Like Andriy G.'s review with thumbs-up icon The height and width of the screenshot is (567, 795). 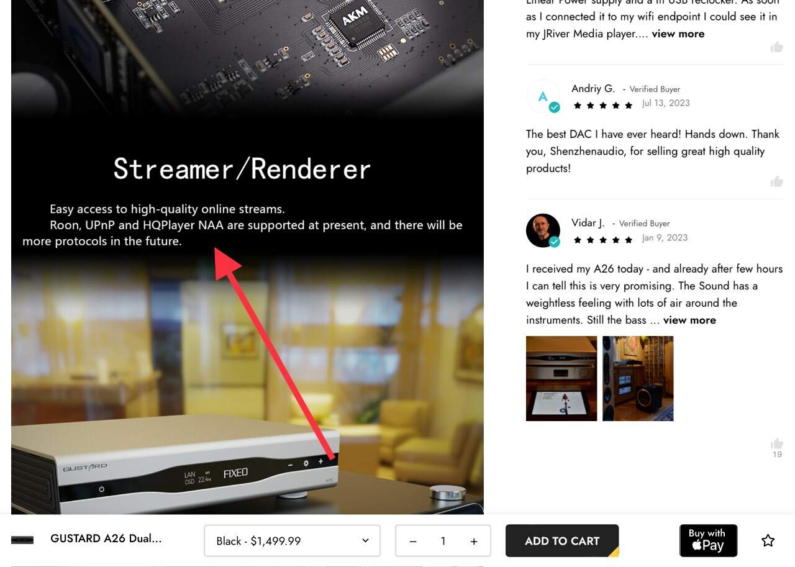776,181
